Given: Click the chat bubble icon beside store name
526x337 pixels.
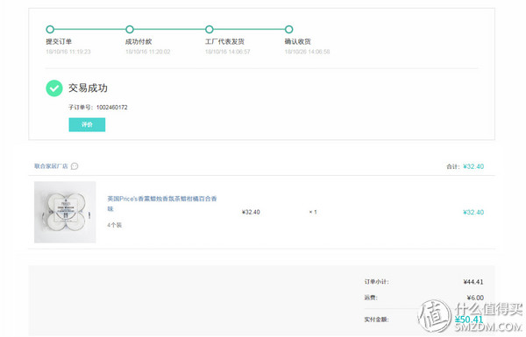Looking at the screenshot, I should tap(75, 166).
